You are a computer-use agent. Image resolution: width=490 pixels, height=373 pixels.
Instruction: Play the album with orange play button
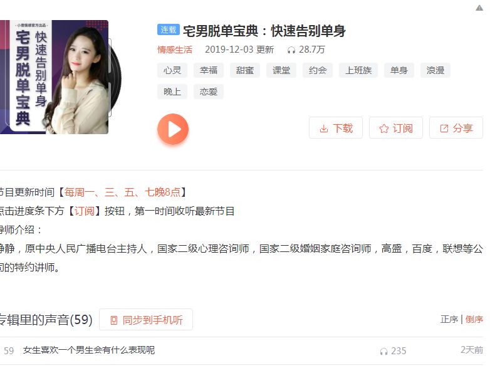[173, 129]
